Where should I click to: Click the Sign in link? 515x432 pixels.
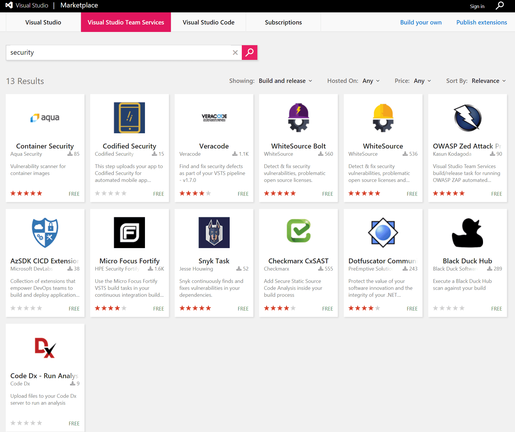pyautogui.click(x=477, y=6)
